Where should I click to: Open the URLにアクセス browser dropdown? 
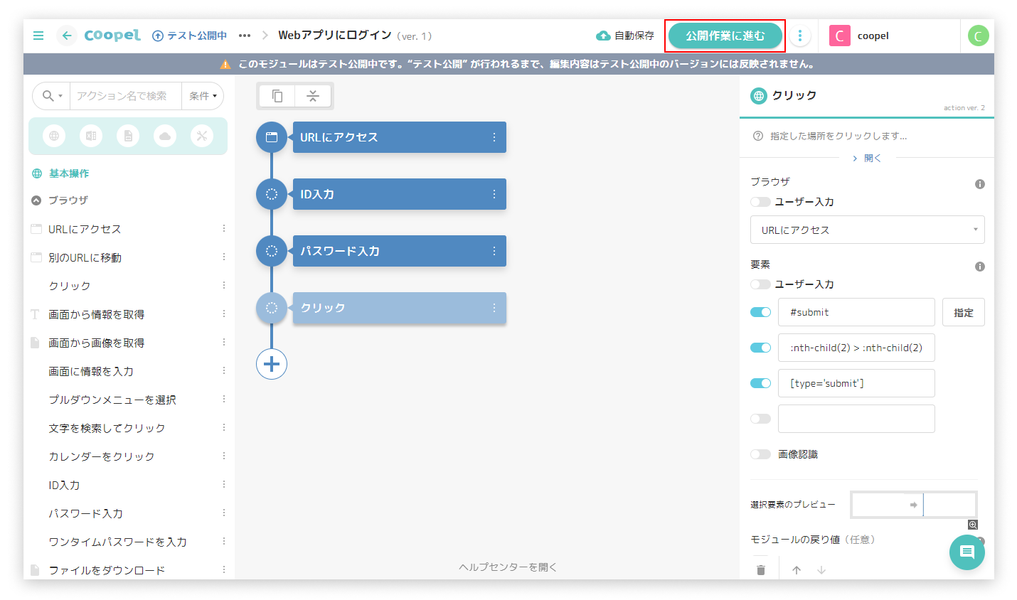point(867,230)
